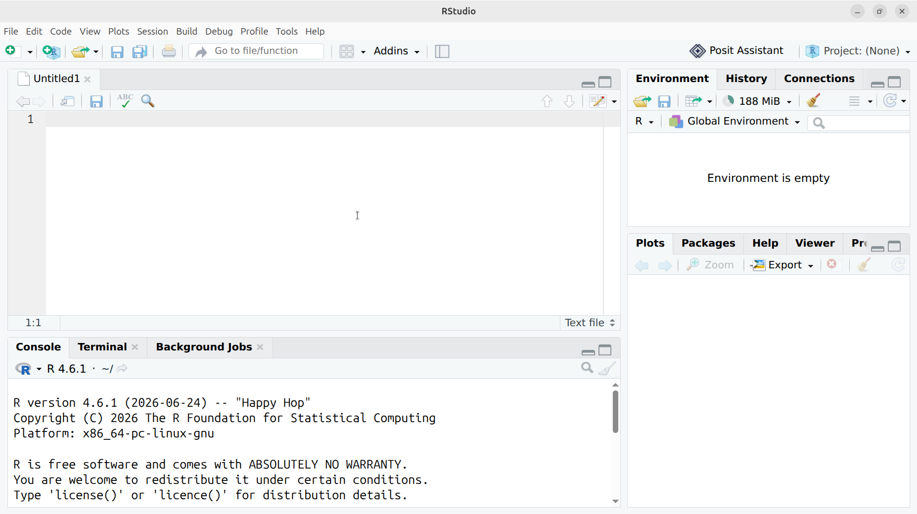Screen dimensions: 917x514
Task: Switch to the Packages tab
Action: (708, 243)
